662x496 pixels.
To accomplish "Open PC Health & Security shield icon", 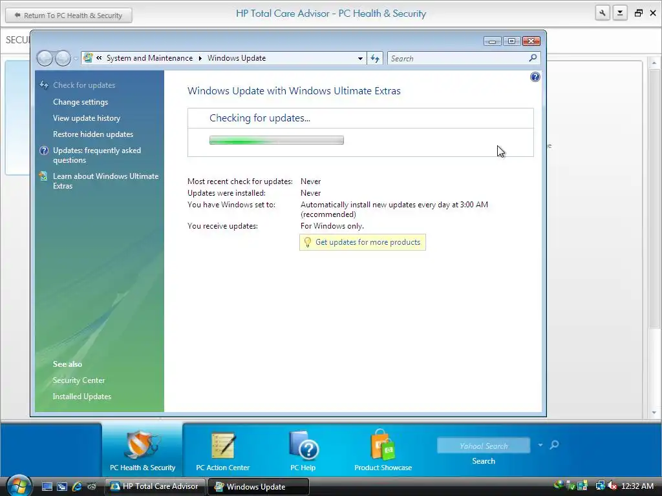I will click(x=142, y=445).
